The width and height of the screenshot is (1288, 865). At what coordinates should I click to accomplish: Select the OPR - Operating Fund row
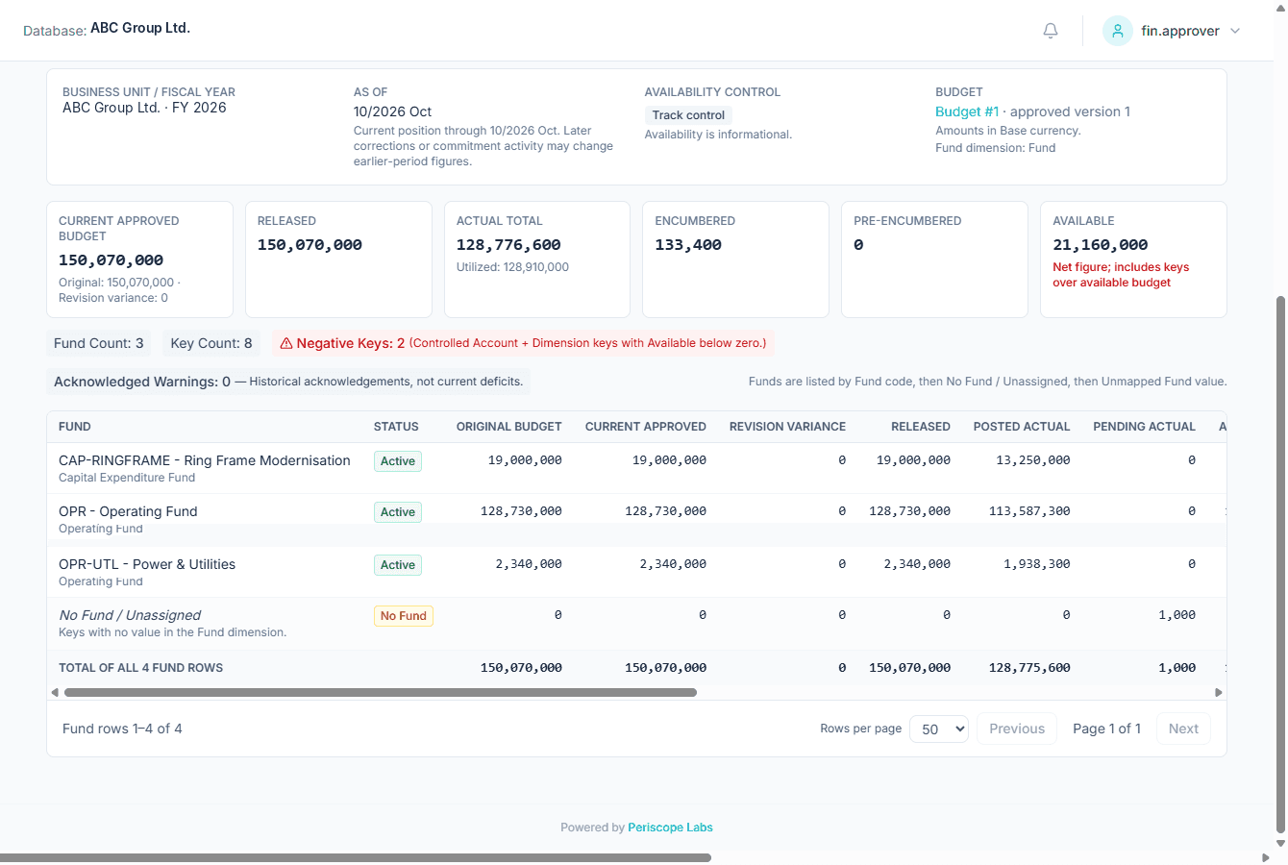coord(636,519)
